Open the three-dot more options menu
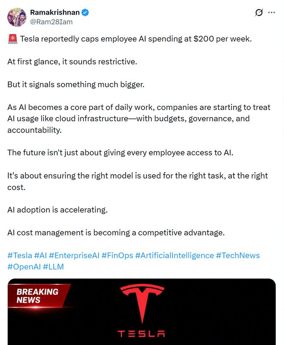 [272, 12]
